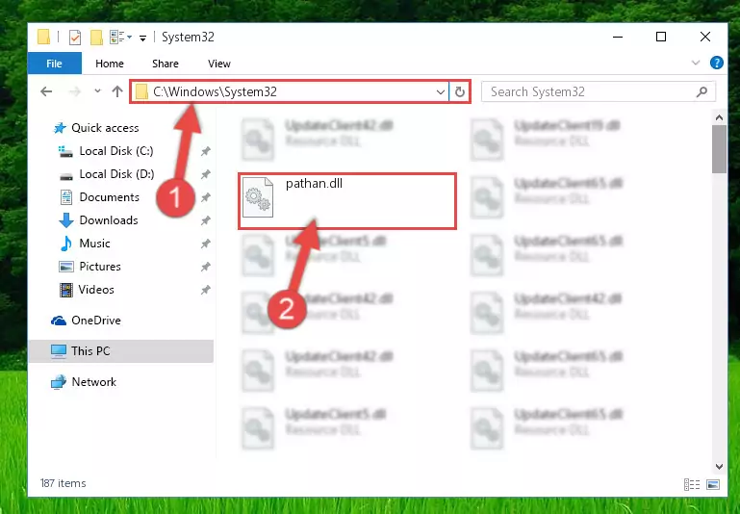Click the address bar path C:\Windows\System32
The image size is (740, 514).
point(215,91)
